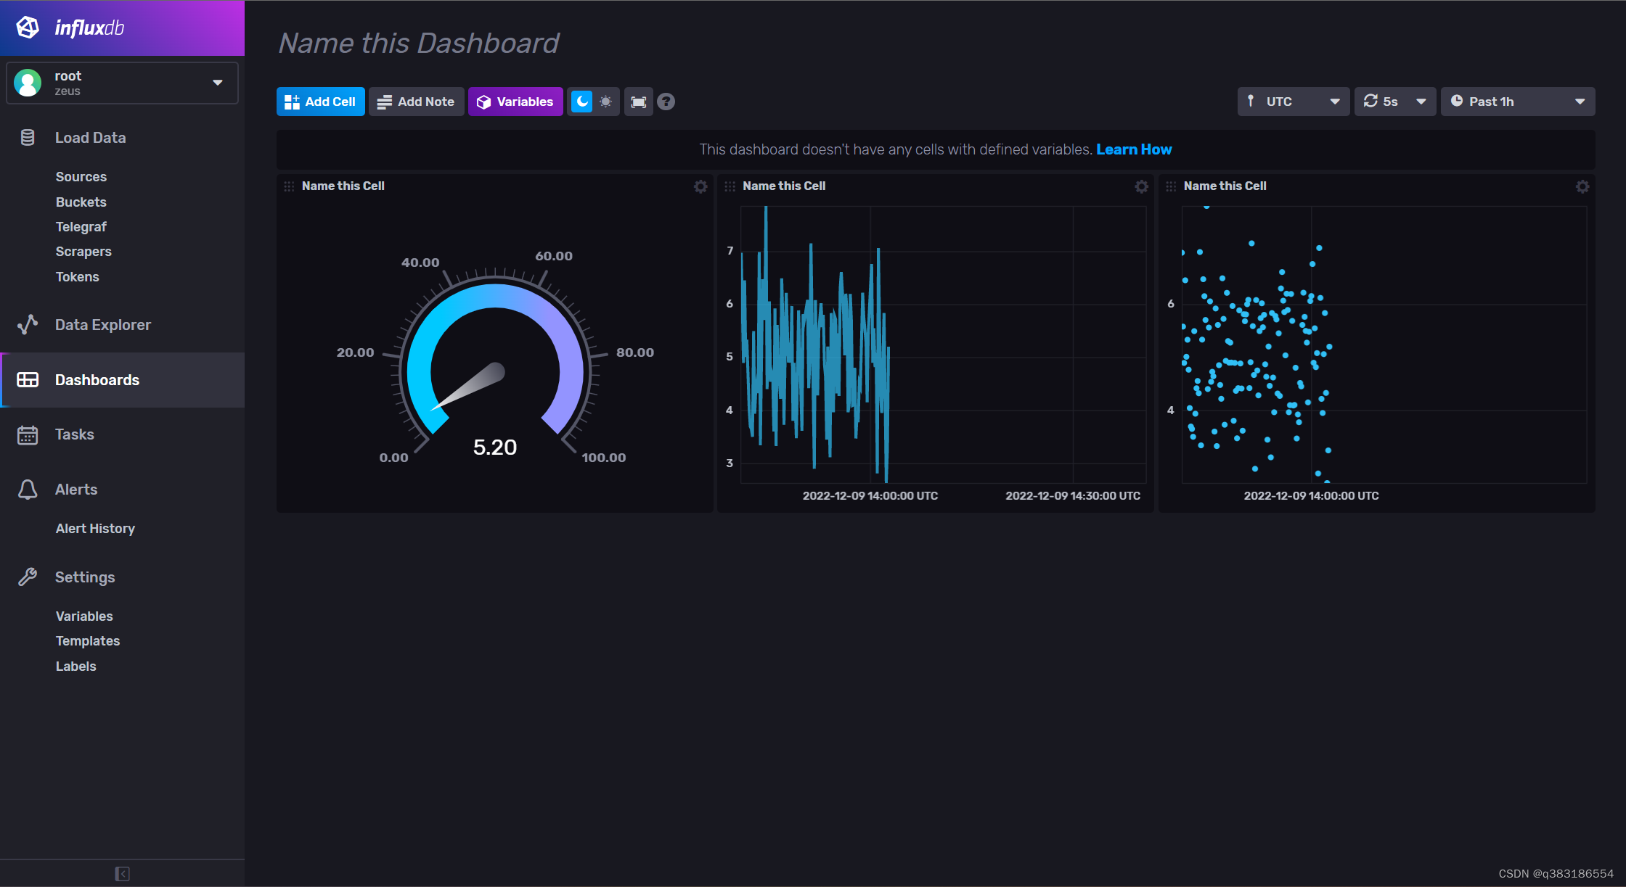Click the InfluxDB logo icon
Image resolution: width=1626 pixels, height=887 pixels.
pyautogui.click(x=28, y=28)
